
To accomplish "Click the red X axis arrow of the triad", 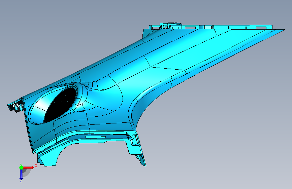I will click(x=28, y=167).
